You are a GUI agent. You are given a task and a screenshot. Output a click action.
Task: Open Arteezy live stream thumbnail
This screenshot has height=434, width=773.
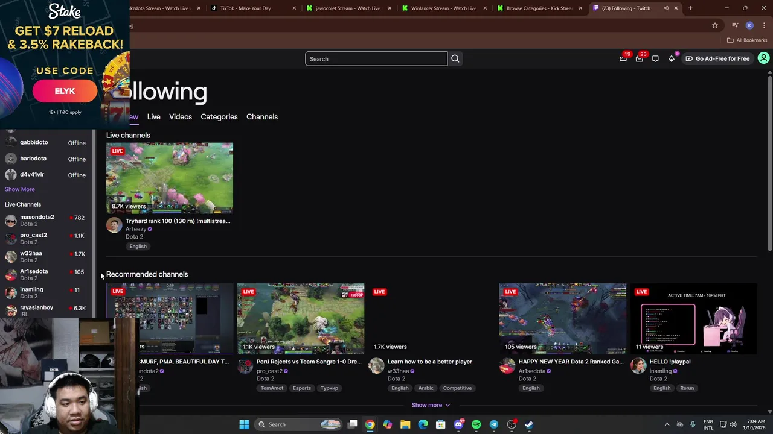pyautogui.click(x=170, y=178)
